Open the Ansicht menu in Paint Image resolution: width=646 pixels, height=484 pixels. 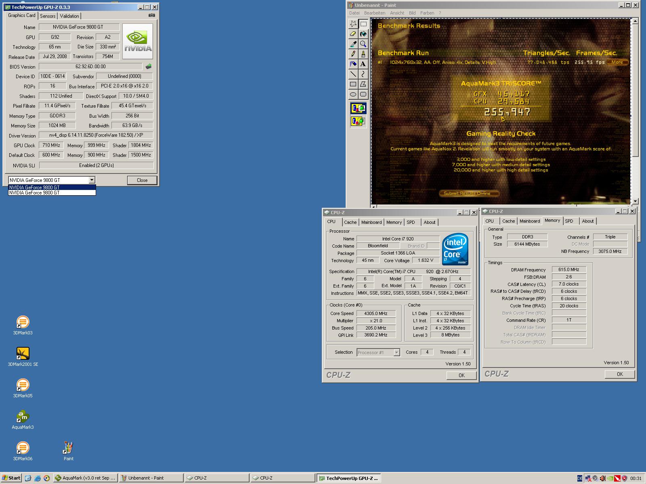click(397, 13)
